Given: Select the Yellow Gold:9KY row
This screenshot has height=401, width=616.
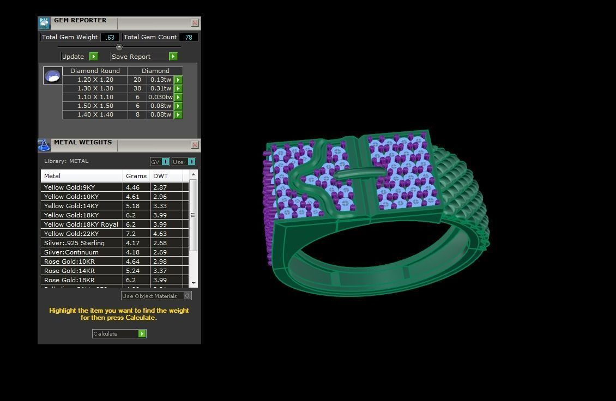Looking at the screenshot, I should point(114,187).
